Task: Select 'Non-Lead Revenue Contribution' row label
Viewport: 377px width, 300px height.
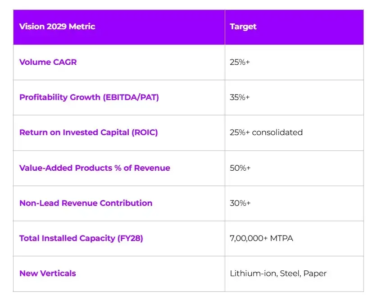Action: [86, 203]
